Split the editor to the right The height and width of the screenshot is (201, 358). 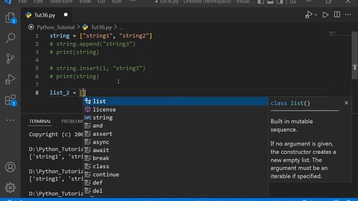tap(337, 15)
